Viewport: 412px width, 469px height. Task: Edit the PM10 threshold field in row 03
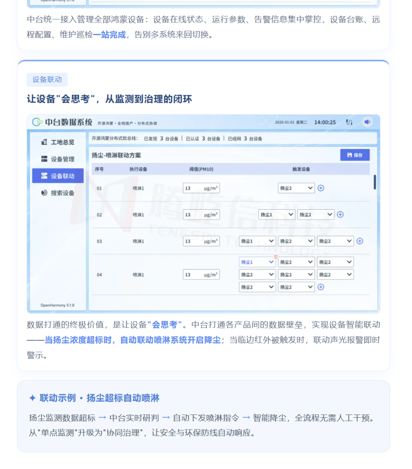click(201, 241)
